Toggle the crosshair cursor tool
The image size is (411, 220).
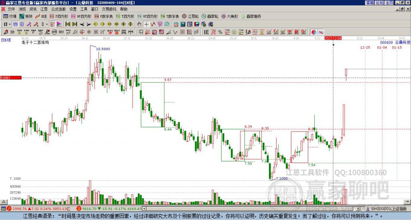146,24
